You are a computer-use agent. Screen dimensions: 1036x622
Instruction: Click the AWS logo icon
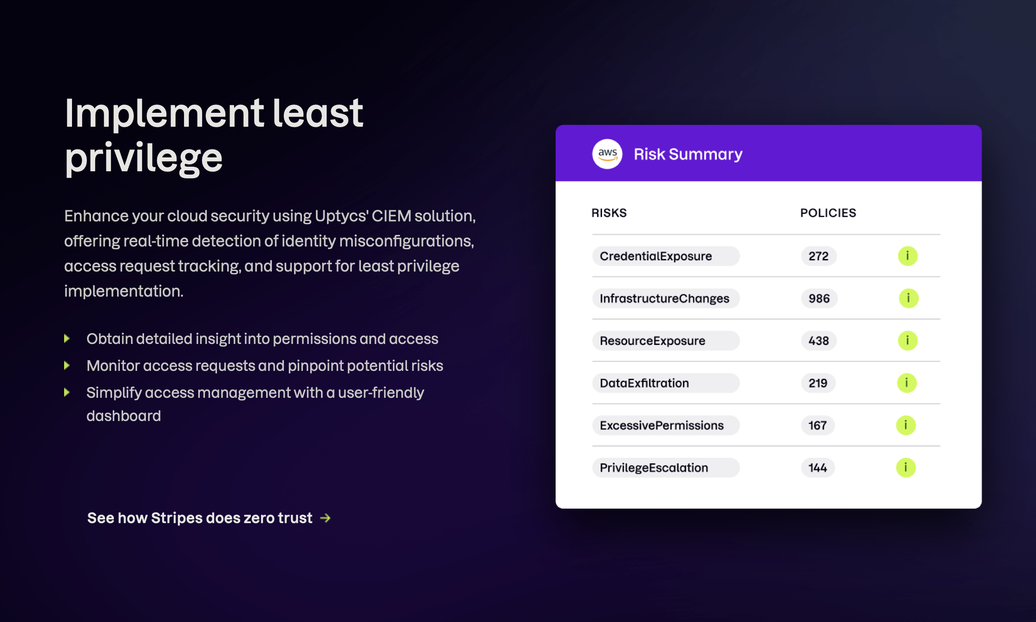click(607, 154)
